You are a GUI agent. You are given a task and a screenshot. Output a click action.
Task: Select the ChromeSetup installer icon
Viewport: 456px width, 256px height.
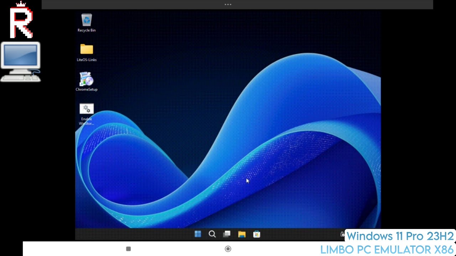[87, 79]
